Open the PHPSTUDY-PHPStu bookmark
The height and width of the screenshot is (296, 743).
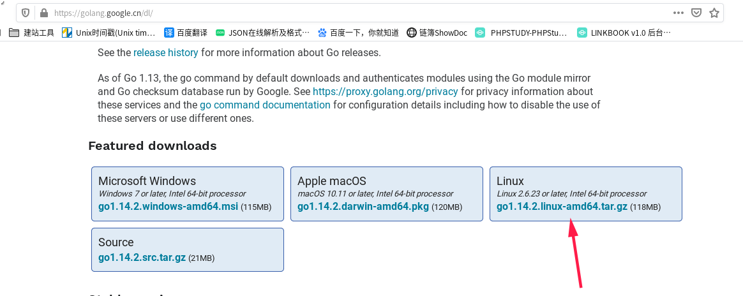pyautogui.click(x=522, y=33)
